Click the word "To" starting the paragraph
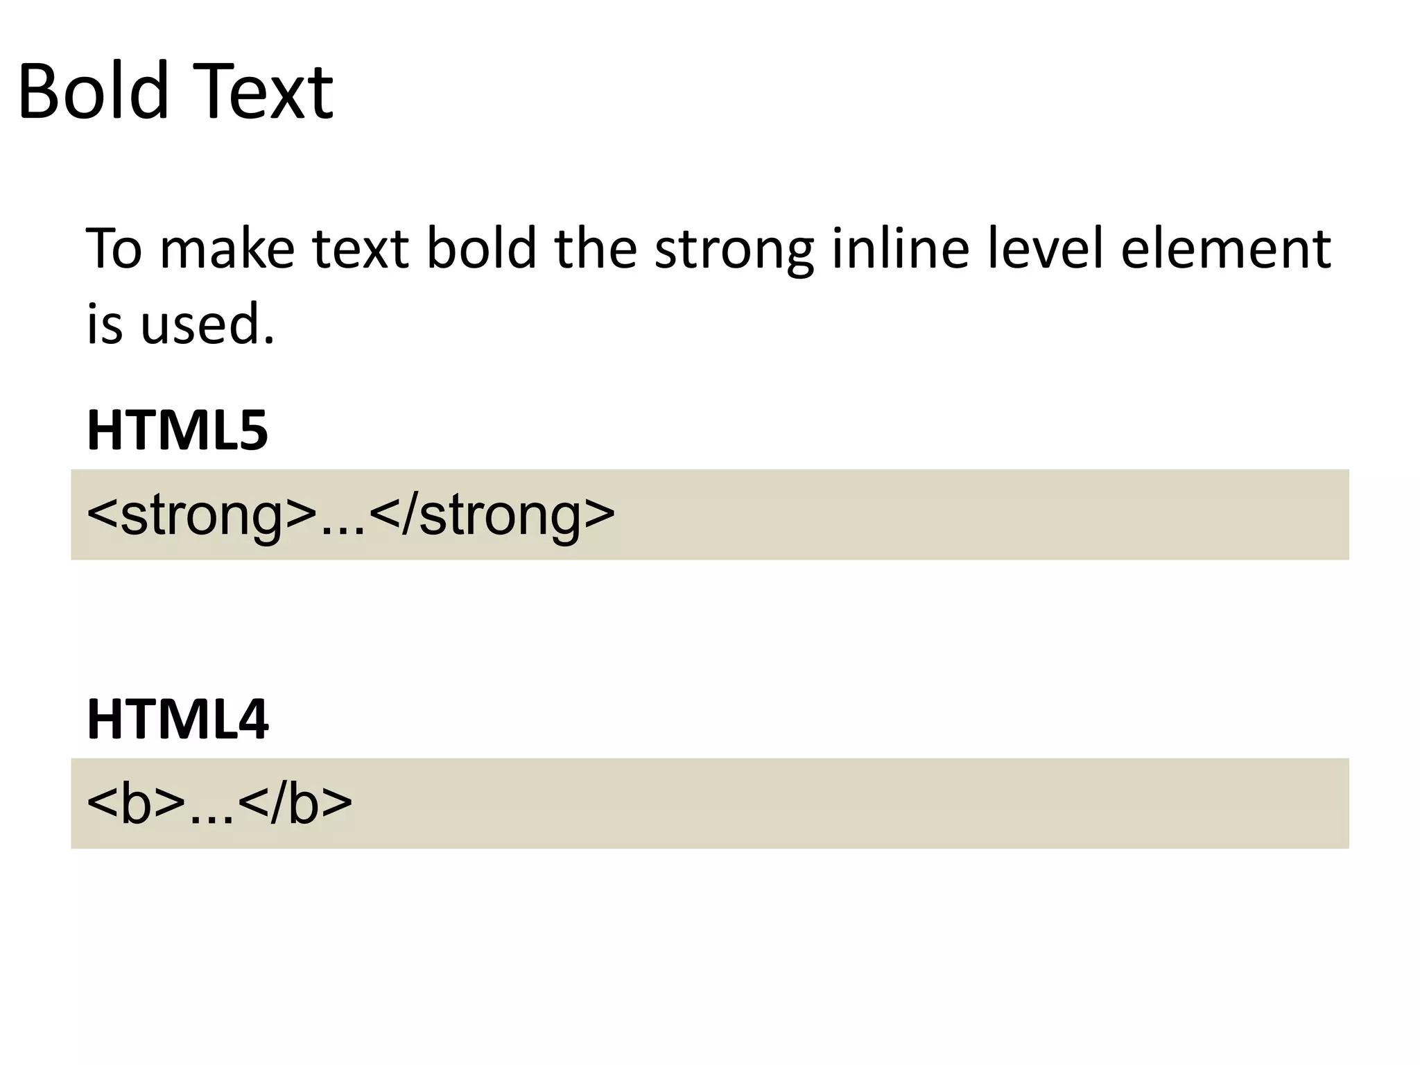1420x1065 pixels. [114, 248]
